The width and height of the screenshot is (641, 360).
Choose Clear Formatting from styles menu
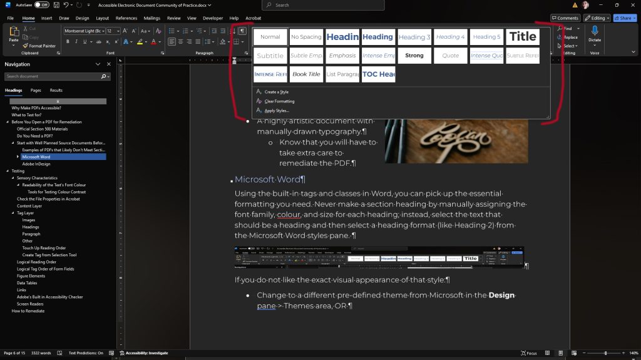point(279,101)
